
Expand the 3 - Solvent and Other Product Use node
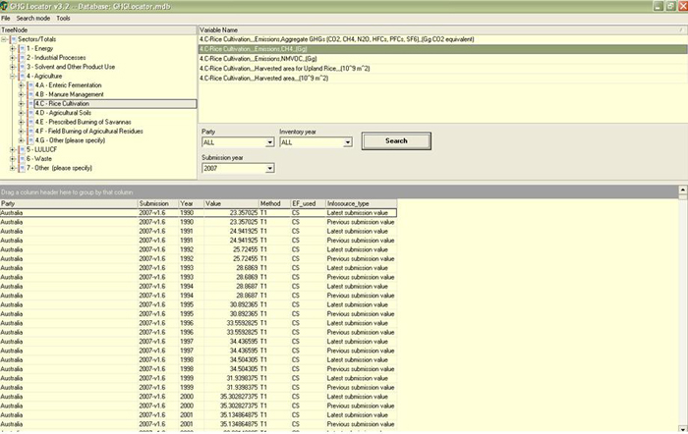pyautogui.click(x=12, y=67)
